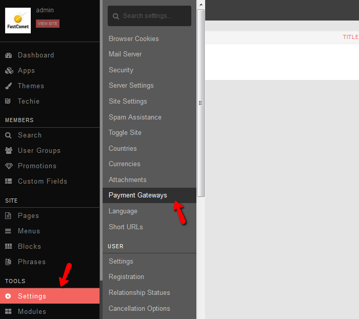Choose Payment Gateways
The width and height of the screenshot is (359, 319).
tap(149, 195)
